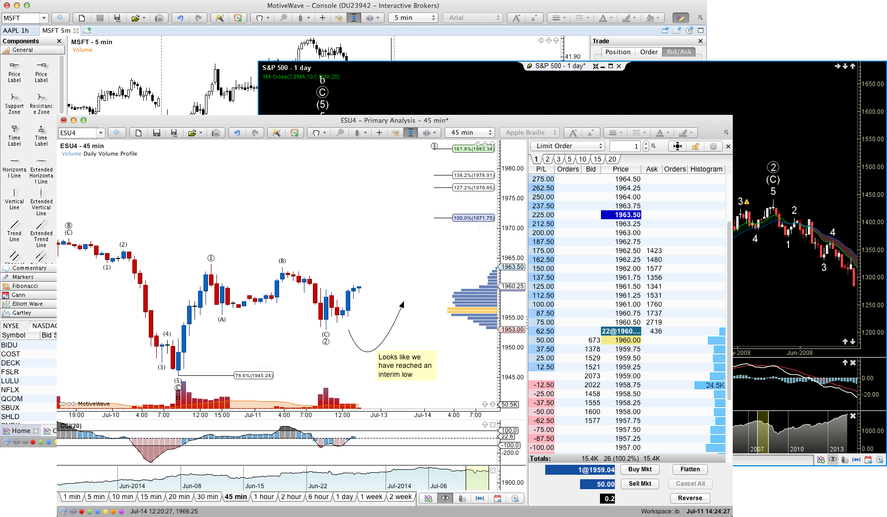Switch to 1 day timeframe tab
887x517 pixels.
[x=344, y=497]
